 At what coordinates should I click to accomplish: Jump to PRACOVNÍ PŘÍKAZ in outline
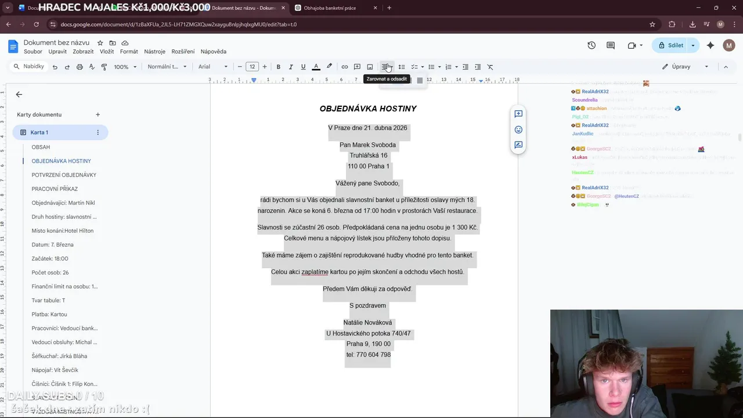[55, 189]
